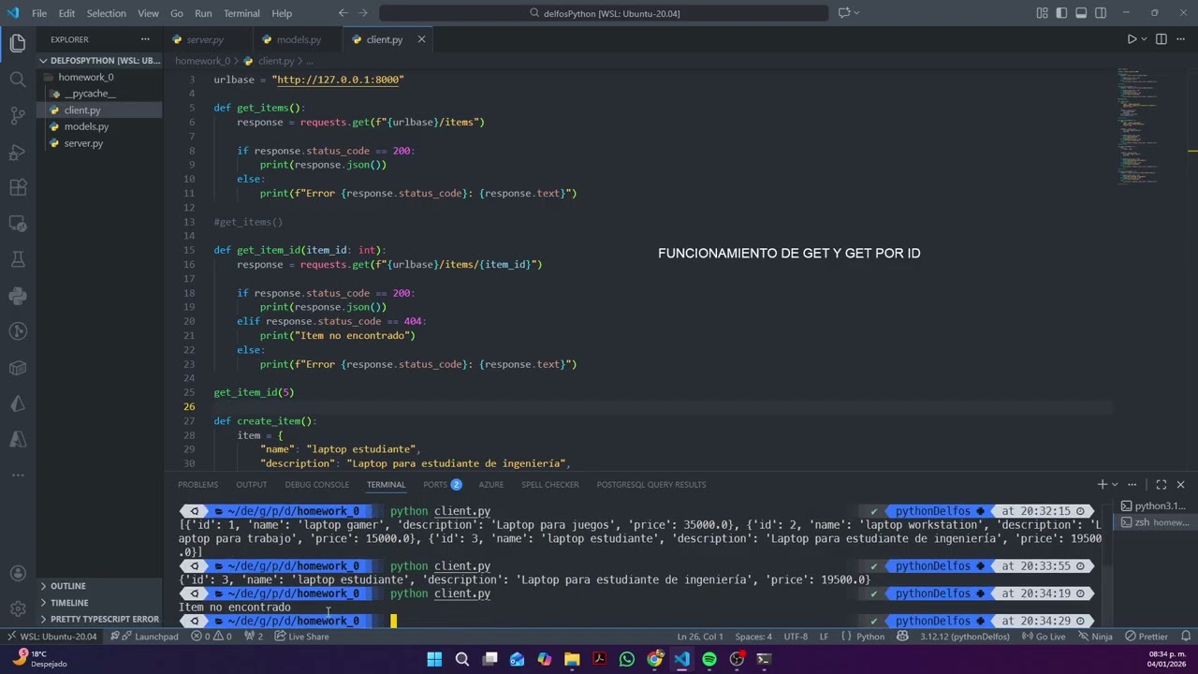Toggle Primary Side Bar visibility
The image size is (1198, 674).
coord(1062,13)
